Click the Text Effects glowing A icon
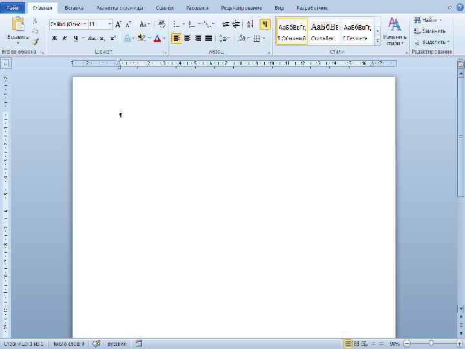This screenshot has width=465, height=349. pos(127,38)
